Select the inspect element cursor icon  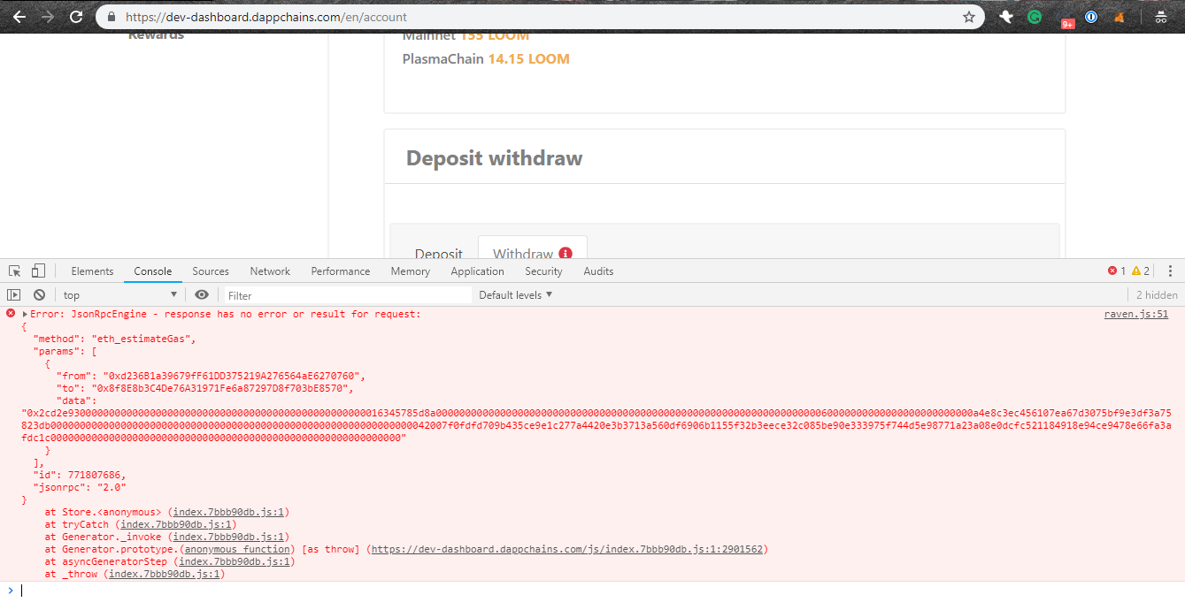(x=13, y=270)
